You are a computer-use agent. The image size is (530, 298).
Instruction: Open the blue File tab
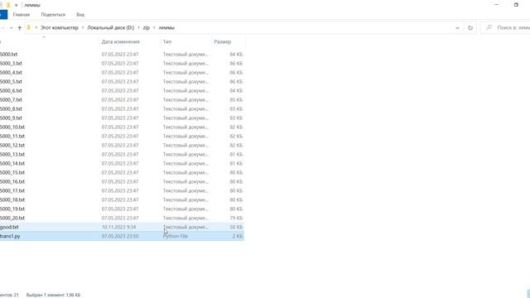2,15
